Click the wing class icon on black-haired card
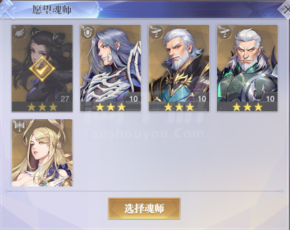This screenshot has height=230, width=290. [20, 33]
